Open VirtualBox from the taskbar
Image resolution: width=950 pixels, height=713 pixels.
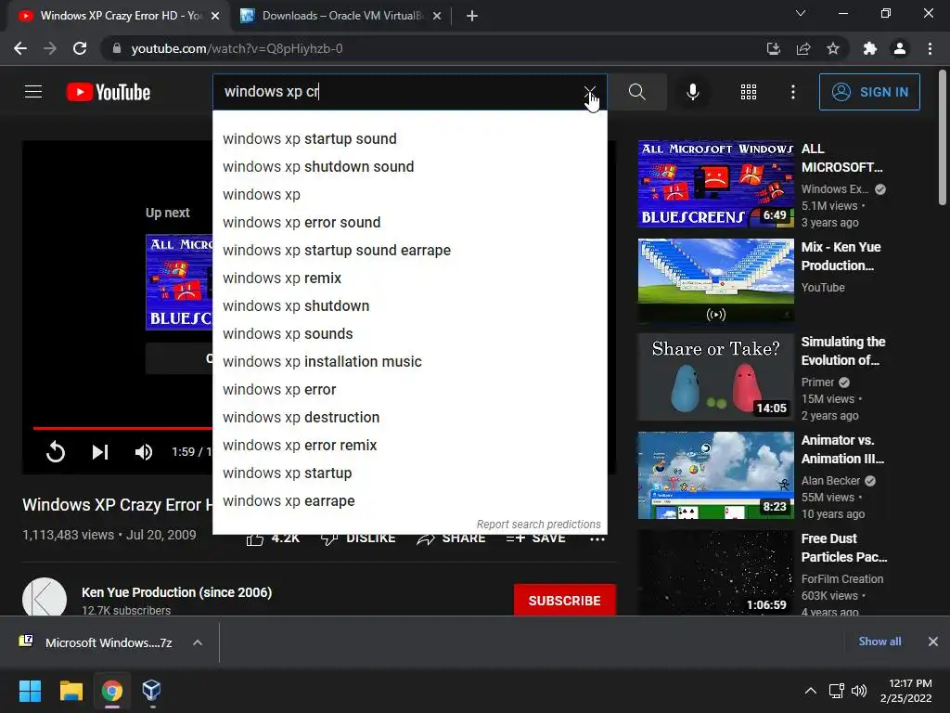tap(151, 691)
